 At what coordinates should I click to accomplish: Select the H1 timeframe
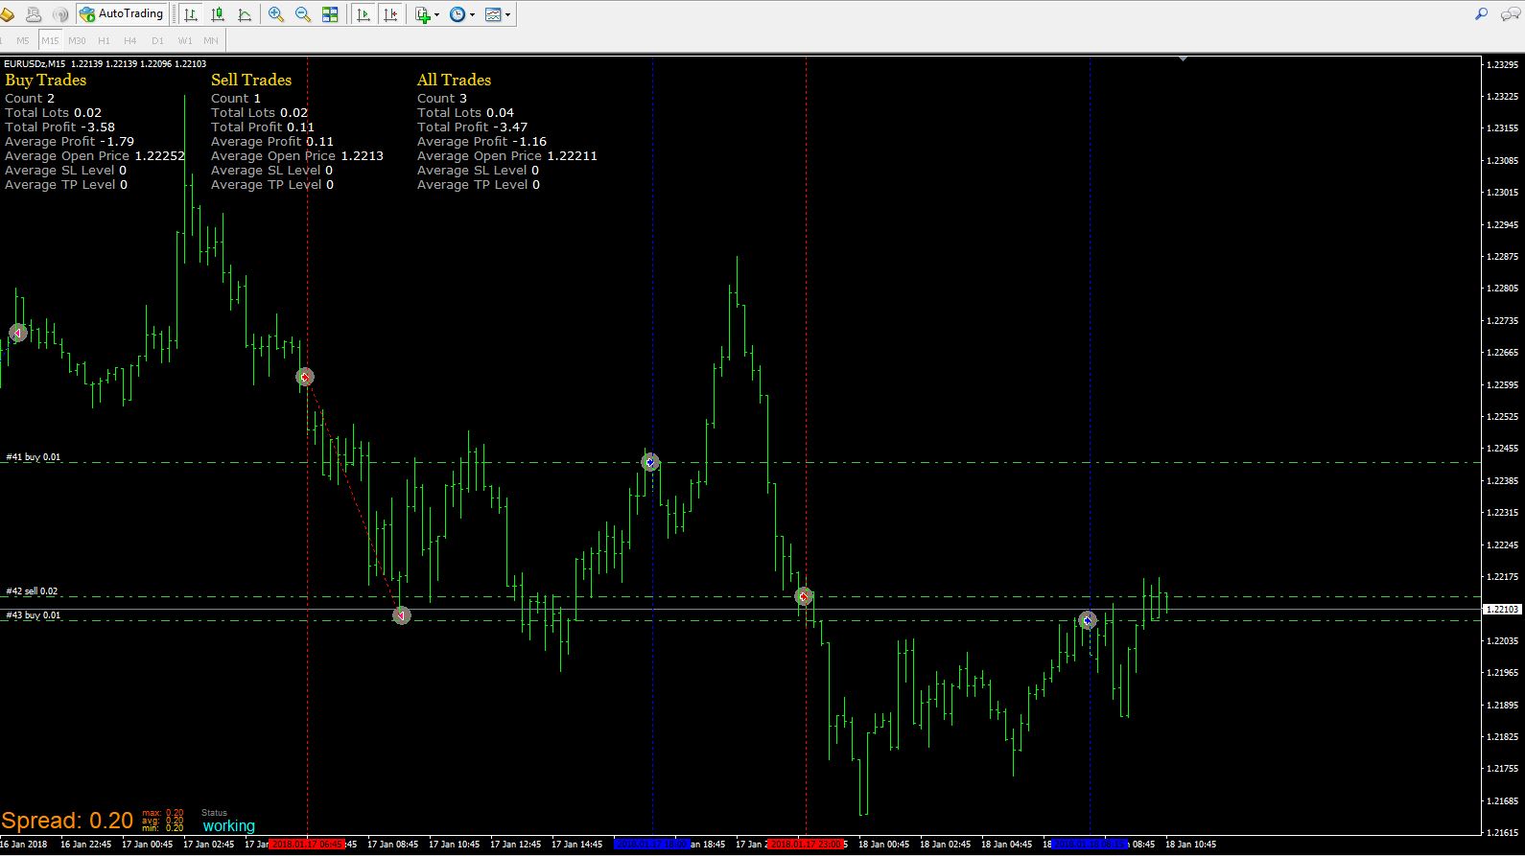coord(104,40)
